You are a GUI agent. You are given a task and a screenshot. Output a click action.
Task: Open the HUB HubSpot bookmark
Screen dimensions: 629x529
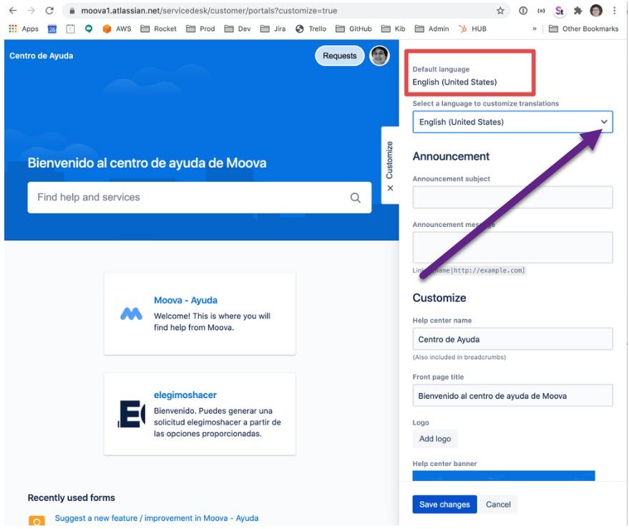coord(472,29)
